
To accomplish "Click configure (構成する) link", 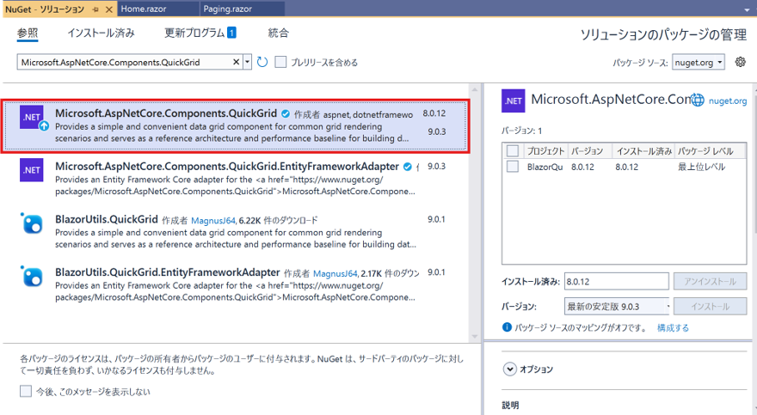I will pyautogui.click(x=673, y=327).
